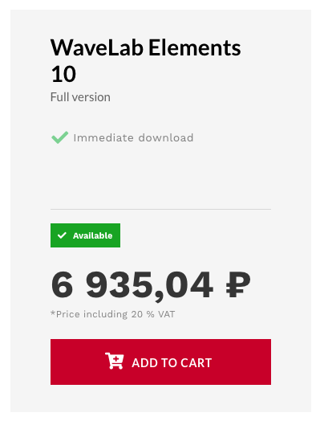Image resolution: width=320 pixels, height=421 pixels.
Task: Add WaveLab Elements 10 to cart
Action: point(160,362)
